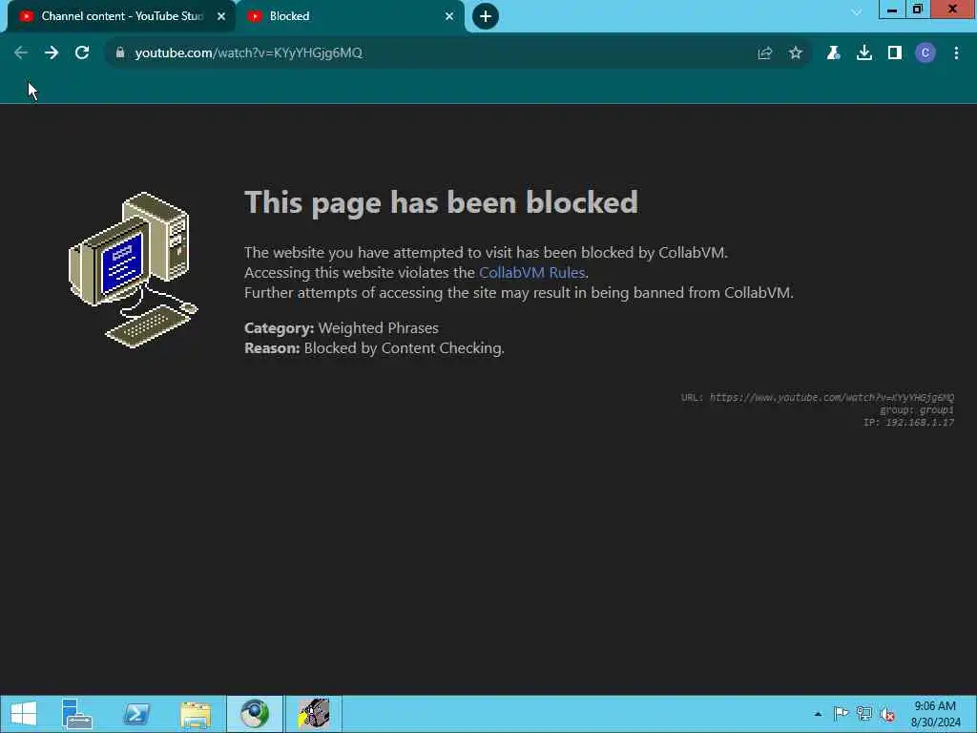Open the profile avatar 'C'

click(x=925, y=53)
